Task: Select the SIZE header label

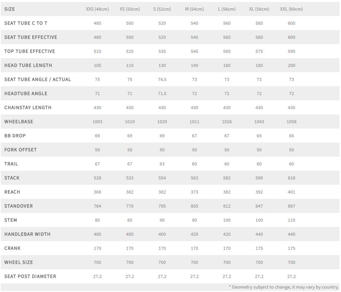Action: coord(10,9)
